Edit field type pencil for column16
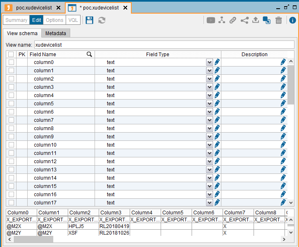The height and width of the screenshot is (247, 299). 217,195
